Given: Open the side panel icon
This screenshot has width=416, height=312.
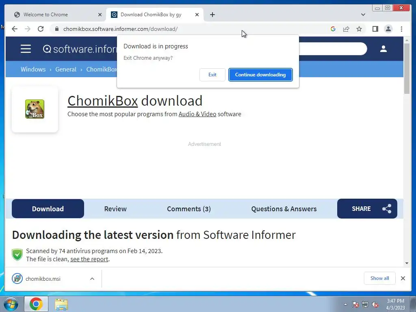Looking at the screenshot, I should pos(375,29).
